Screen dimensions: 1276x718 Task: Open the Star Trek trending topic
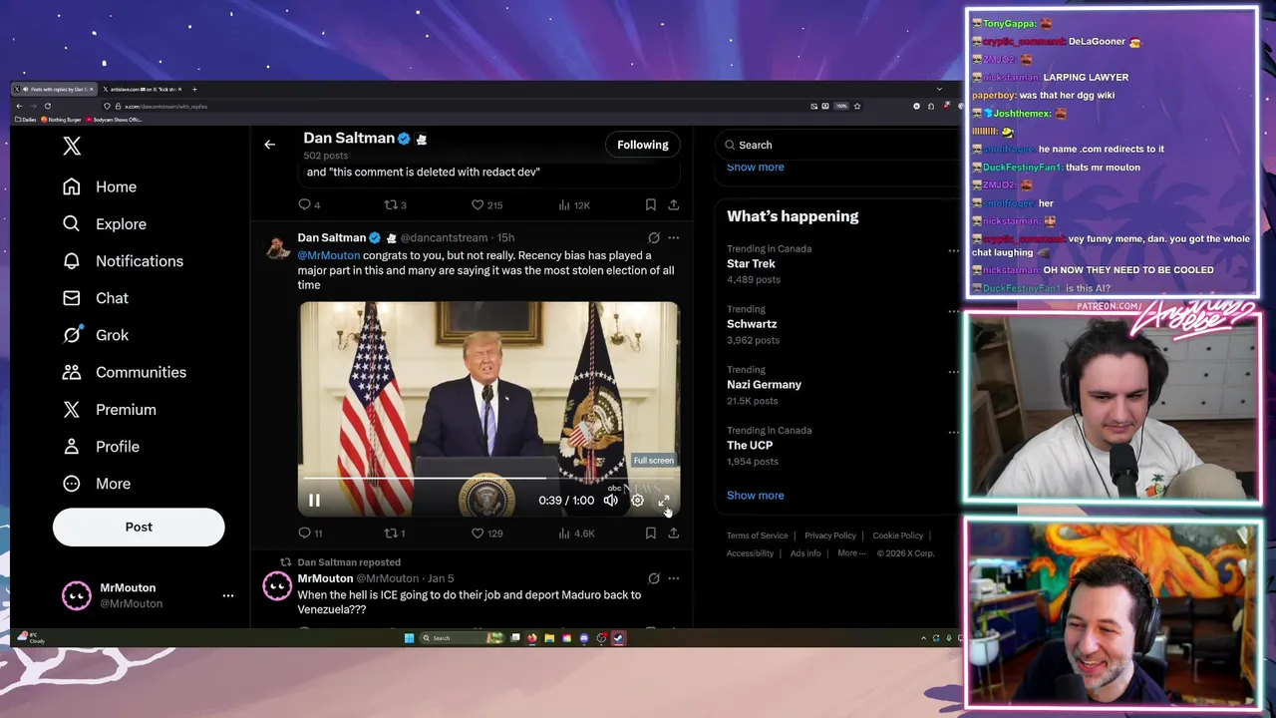(751, 263)
